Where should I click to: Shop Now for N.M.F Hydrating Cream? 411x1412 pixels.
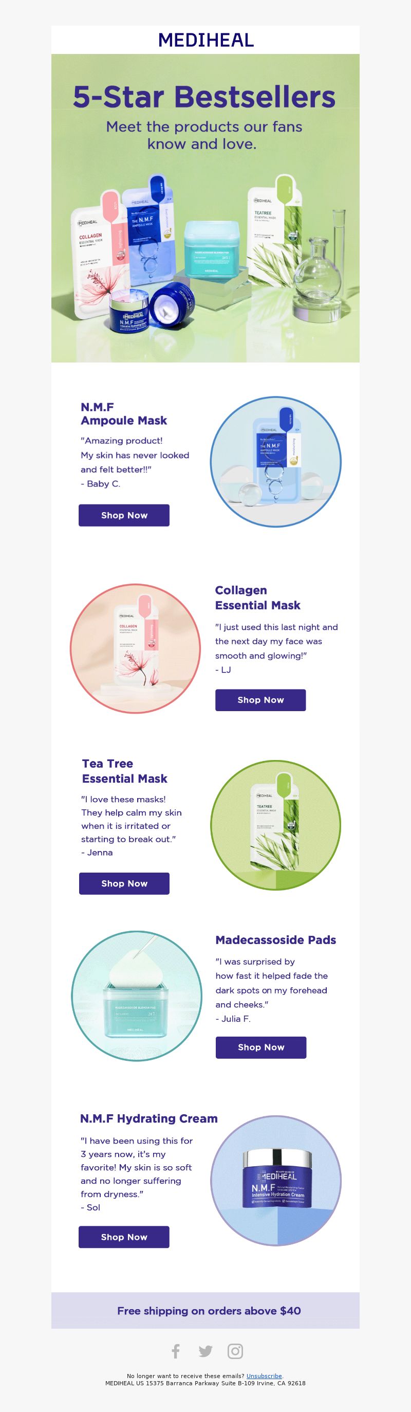(x=124, y=1237)
